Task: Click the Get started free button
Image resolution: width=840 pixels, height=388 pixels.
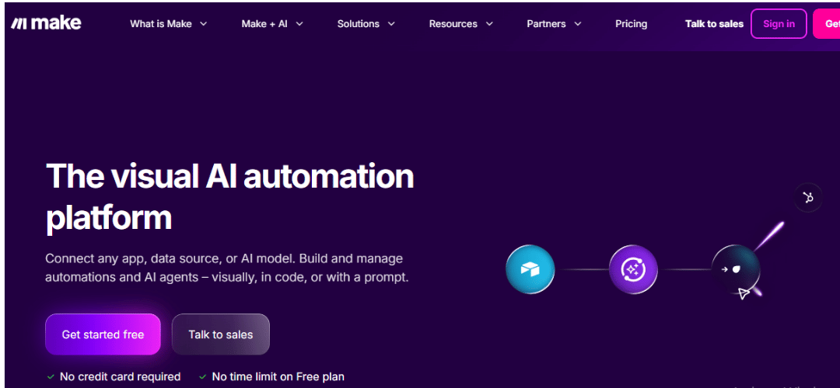Action: coord(103,334)
